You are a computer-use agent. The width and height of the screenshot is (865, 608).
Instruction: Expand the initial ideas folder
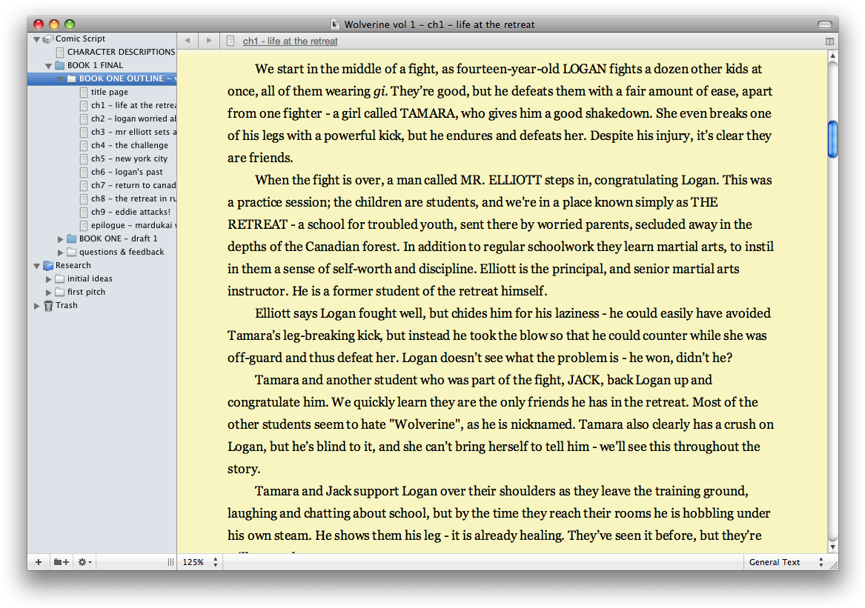(x=48, y=278)
